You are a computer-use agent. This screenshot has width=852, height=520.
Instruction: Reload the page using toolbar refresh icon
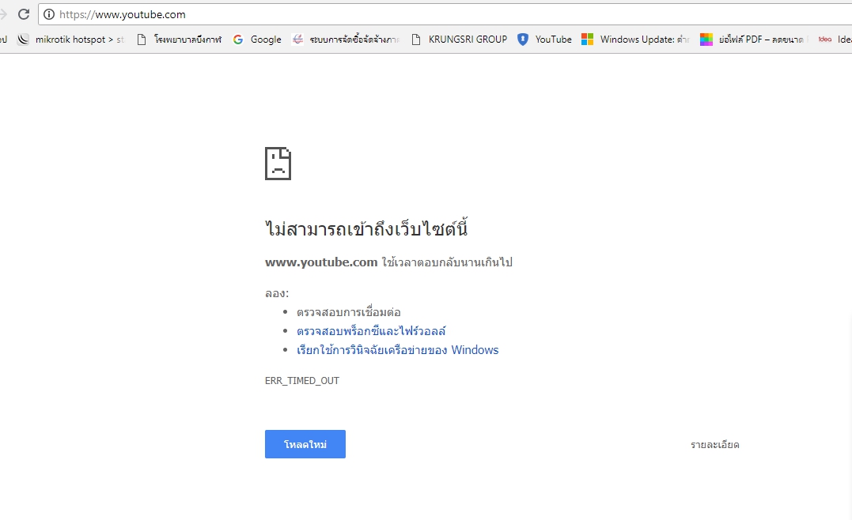pos(24,14)
